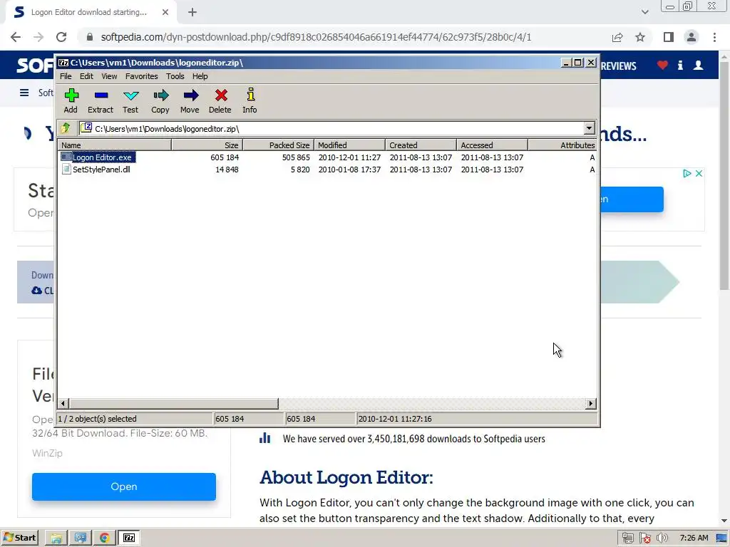
Task: Select the SetStylePanel.dll file name
Action: coord(101,170)
